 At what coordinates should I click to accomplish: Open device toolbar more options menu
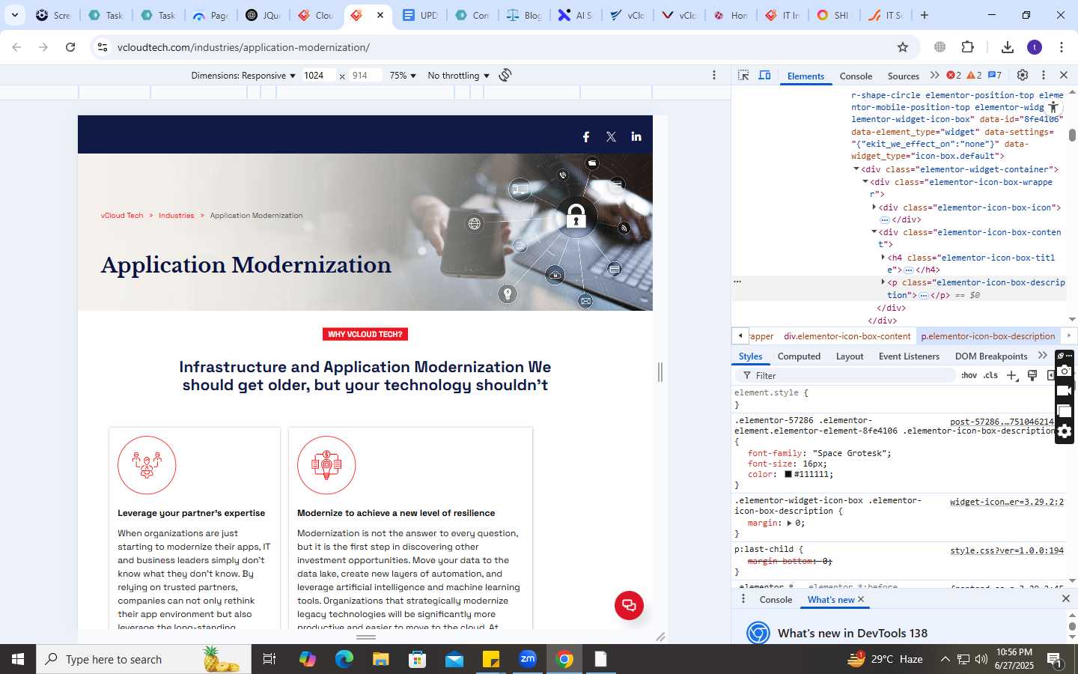(714, 75)
